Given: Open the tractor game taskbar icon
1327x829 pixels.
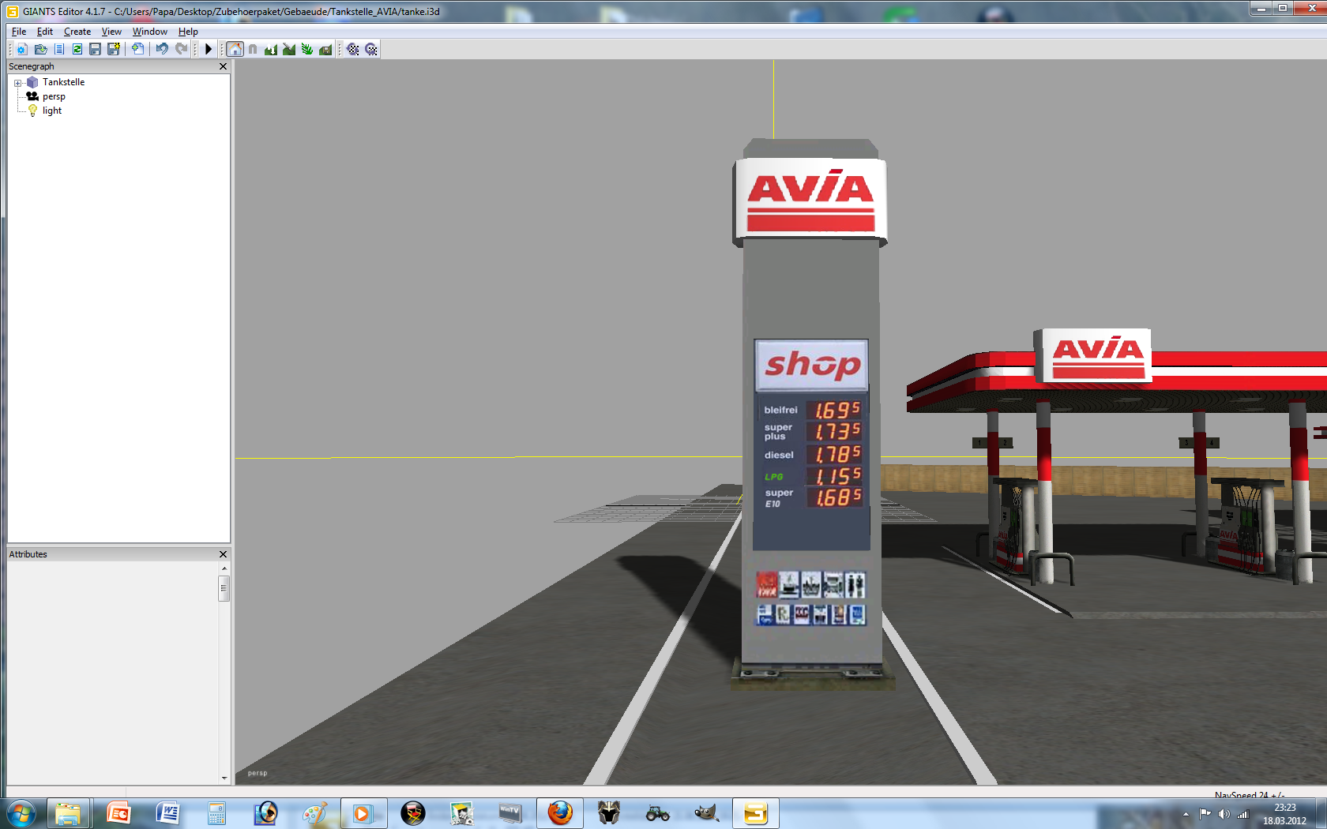Looking at the screenshot, I should 657,813.
